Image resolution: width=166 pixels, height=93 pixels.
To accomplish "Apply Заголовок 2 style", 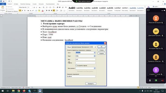I will click(140, 9).
